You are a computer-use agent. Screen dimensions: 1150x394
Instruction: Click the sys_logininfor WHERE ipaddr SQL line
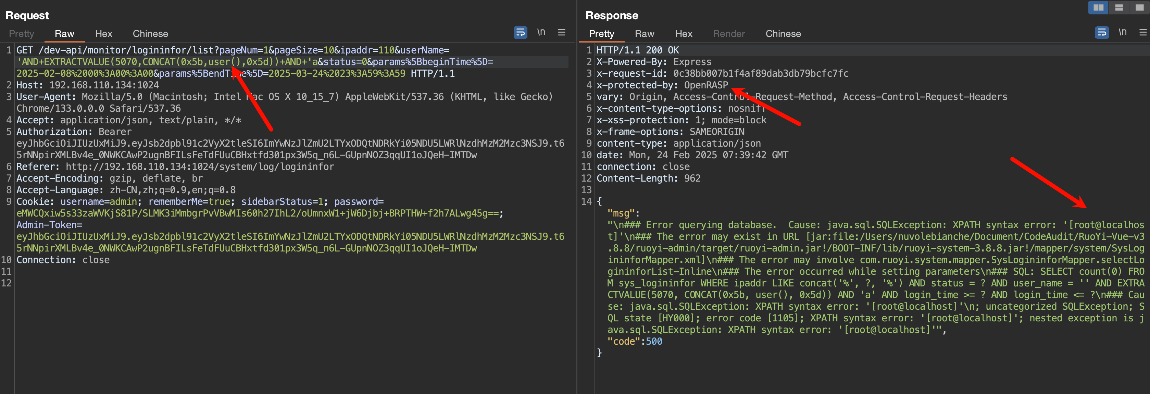[876, 283]
